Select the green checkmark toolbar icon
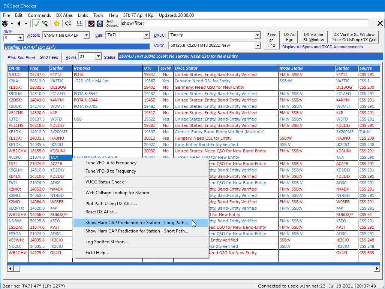 click(x=36, y=23)
